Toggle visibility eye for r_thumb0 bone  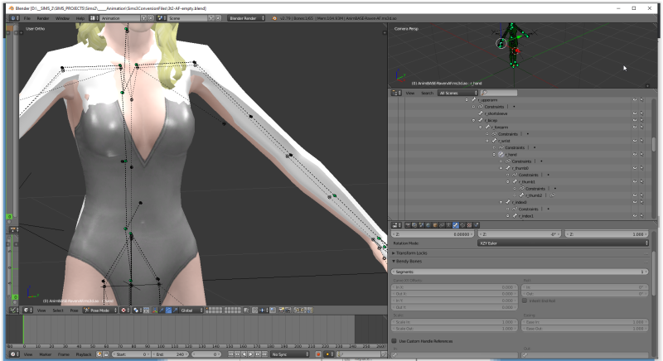tap(635, 168)
